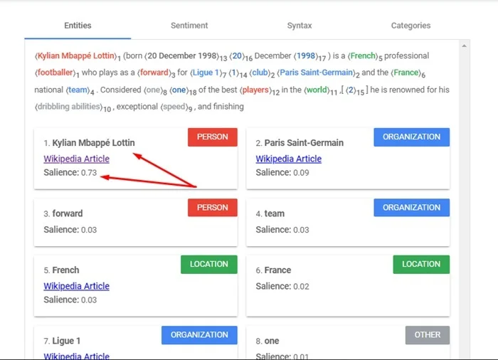
Task: Click 'Salience: 0.73' value
Action: point(70,173)
